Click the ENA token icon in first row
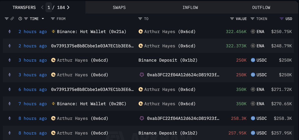The width and height of the screenshot is (299, 140). (x=253, y=32)
